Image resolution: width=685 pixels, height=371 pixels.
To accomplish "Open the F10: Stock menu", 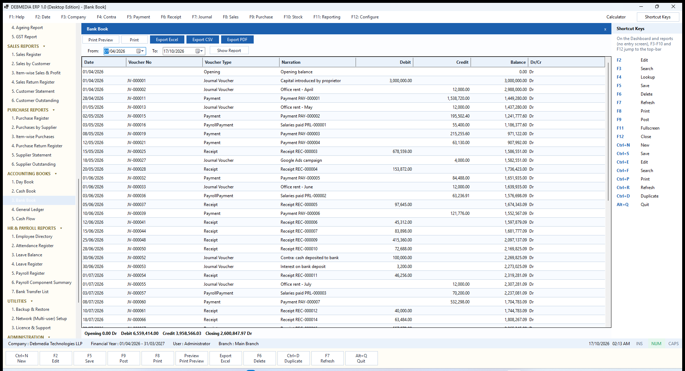I will pos(293,17).
